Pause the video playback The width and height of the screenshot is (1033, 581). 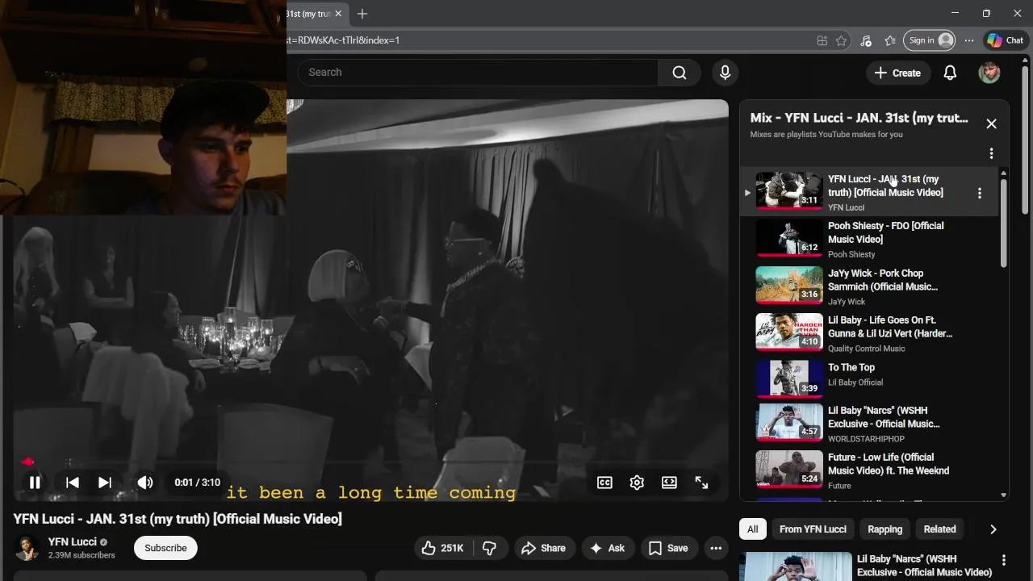[35, 483]
